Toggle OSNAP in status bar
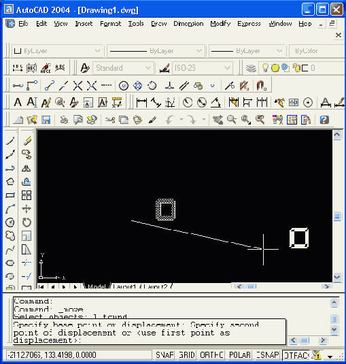The width and height of the screenshot is (346, 364). (x=267, y=355)
